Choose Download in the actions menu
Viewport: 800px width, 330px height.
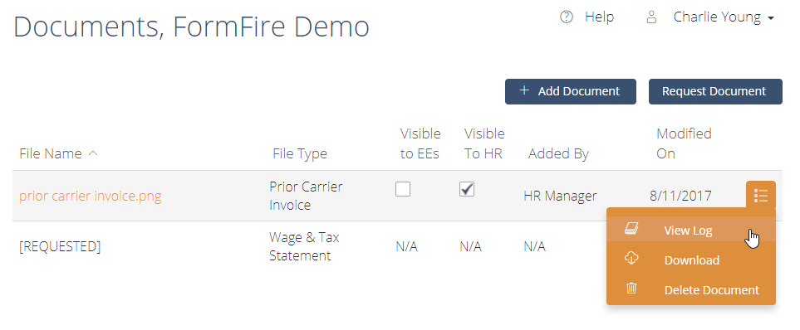click(691, 260)
